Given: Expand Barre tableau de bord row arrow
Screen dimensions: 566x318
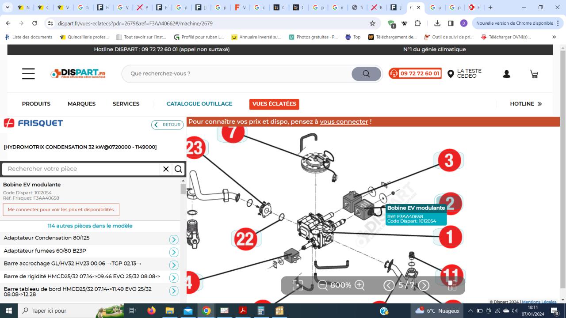Looking at the screenshot, I should coord(174,291).
